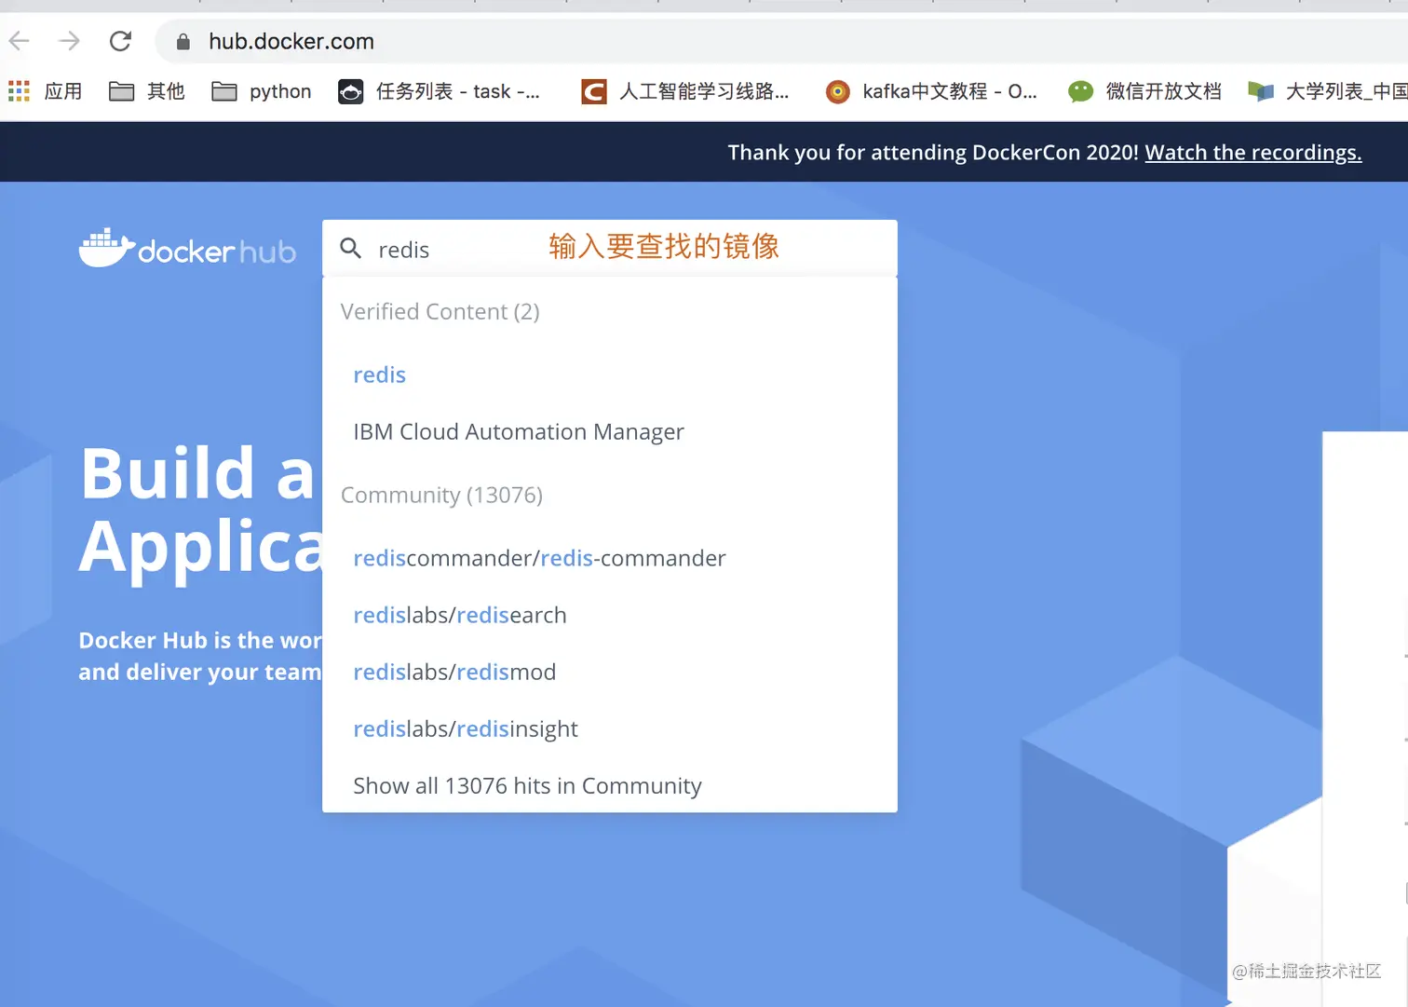
Task: Open the 微信开放文档 bookmark
Action: click(x=1144, y=91)
